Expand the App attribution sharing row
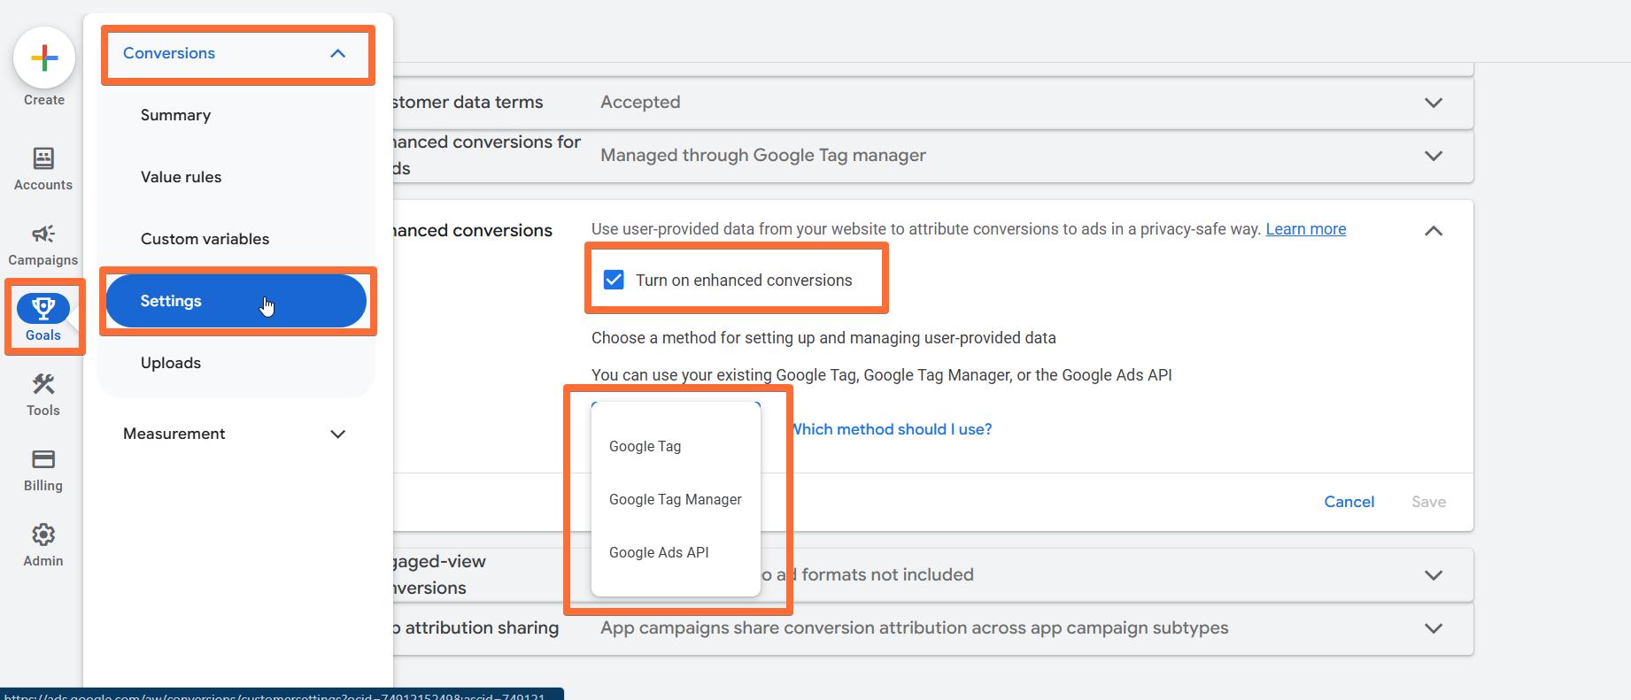 [x=1434, y=628]
